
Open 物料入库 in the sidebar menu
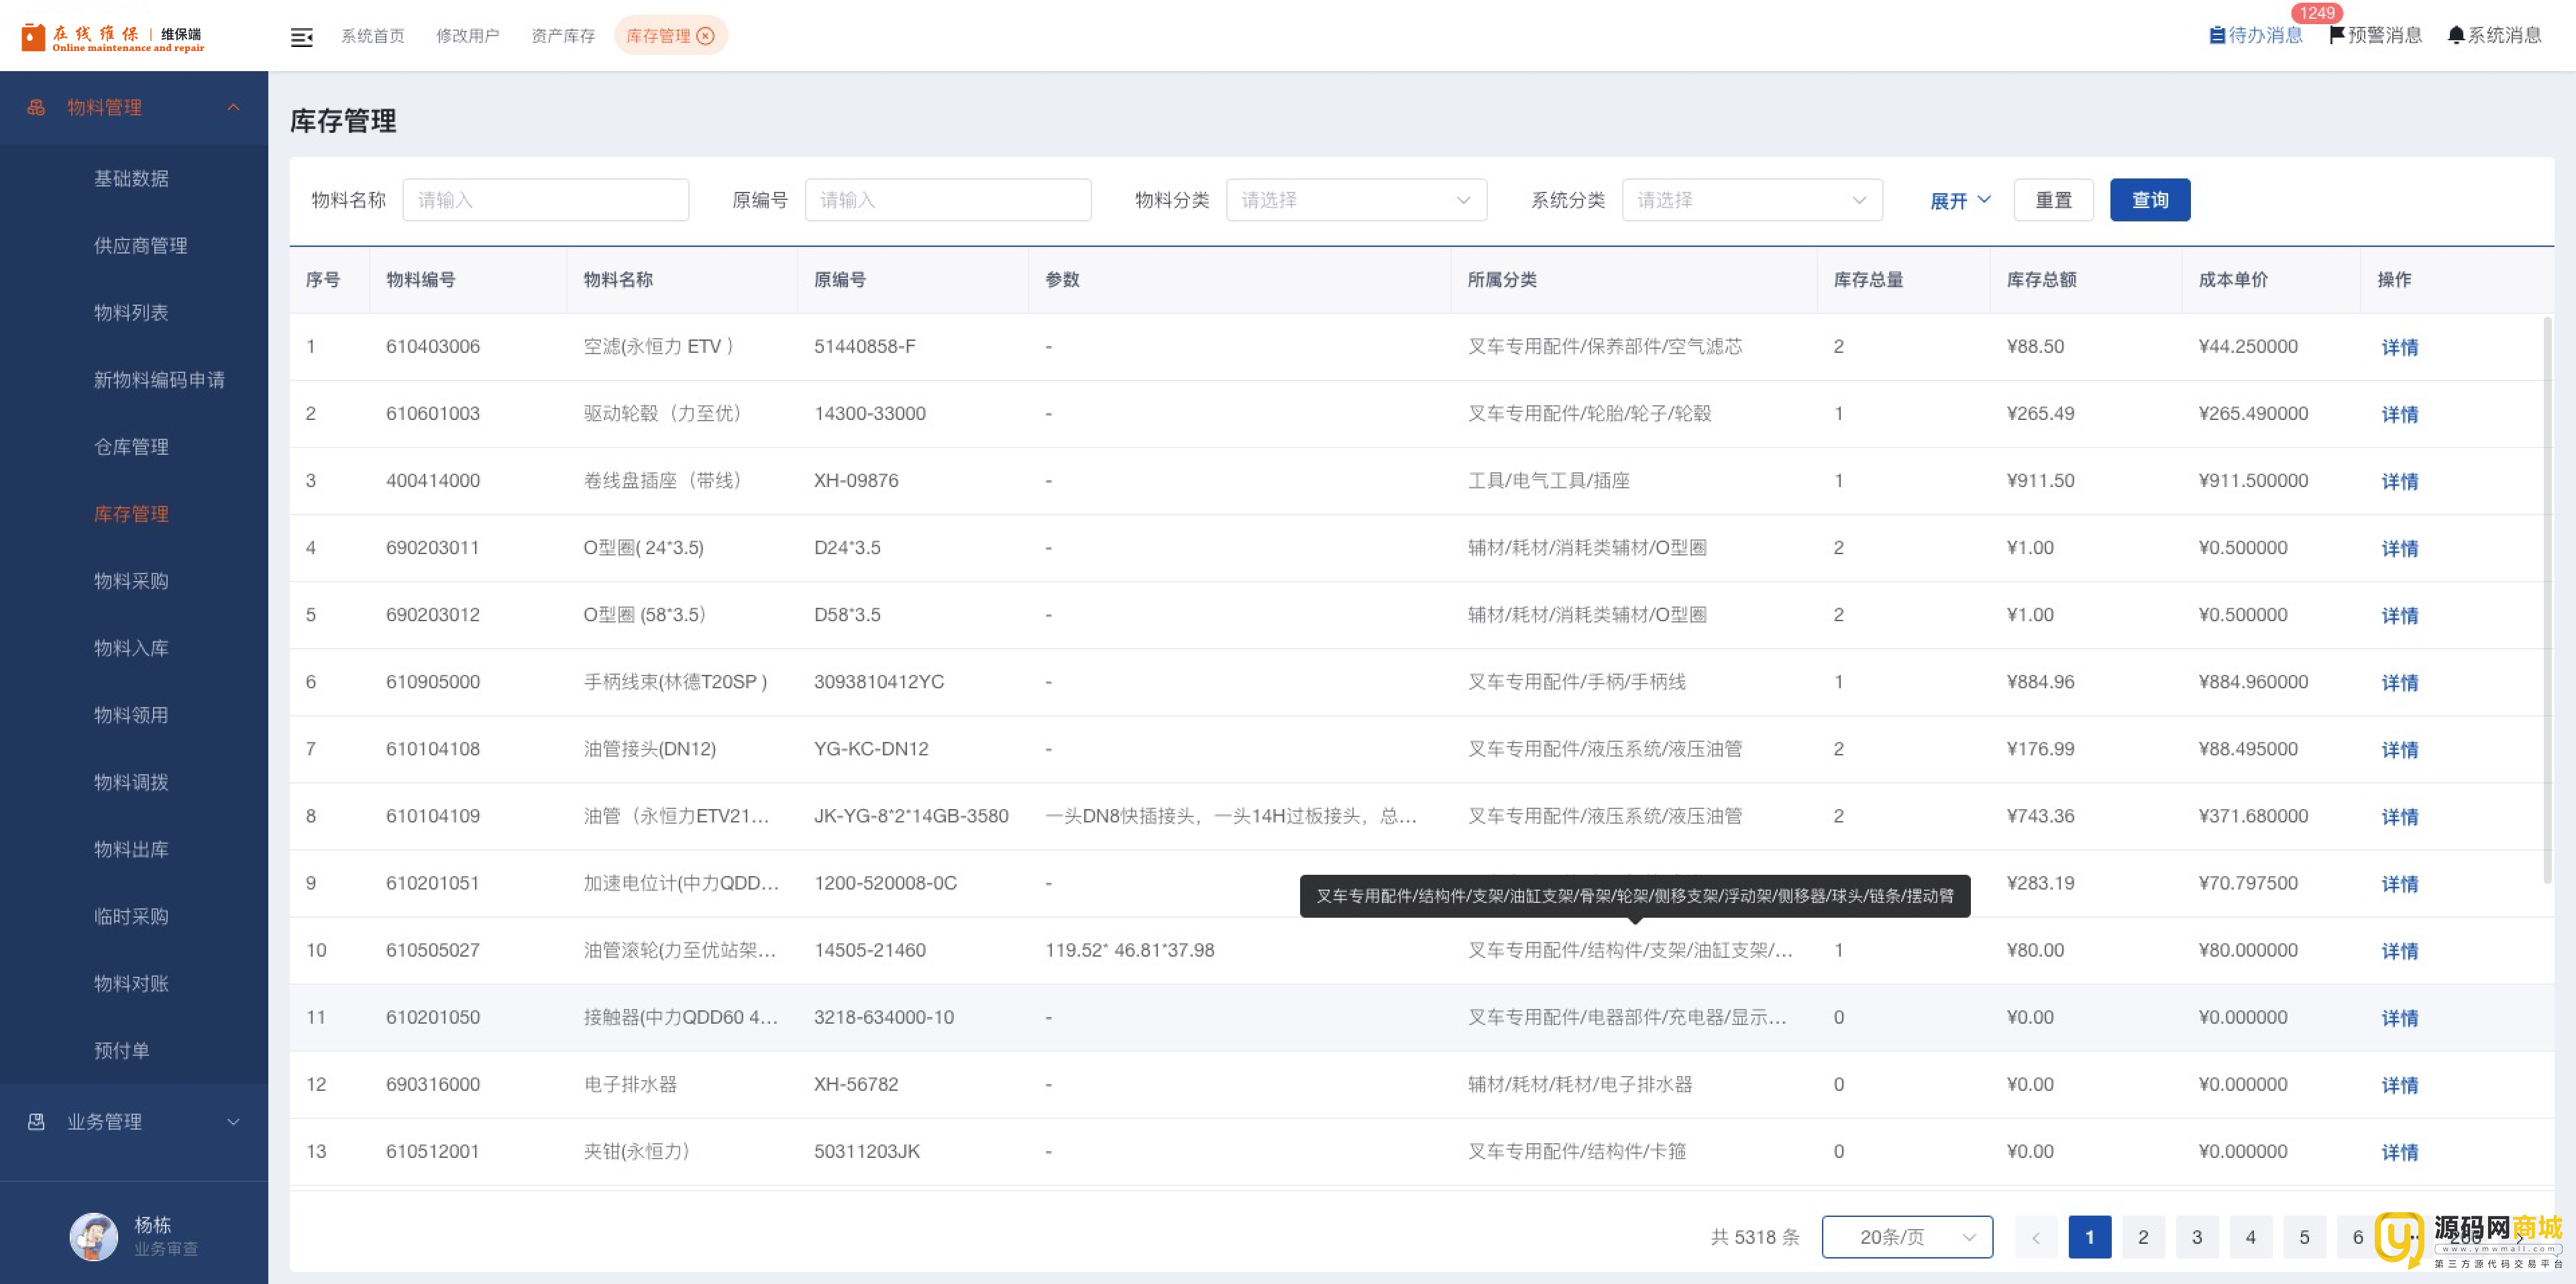pos(131,648)
